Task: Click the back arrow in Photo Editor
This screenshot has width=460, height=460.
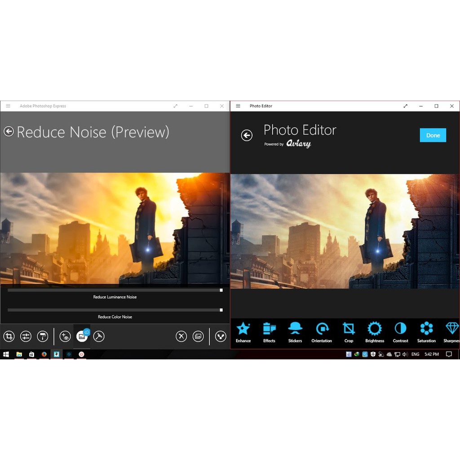Action: [247, 135]
